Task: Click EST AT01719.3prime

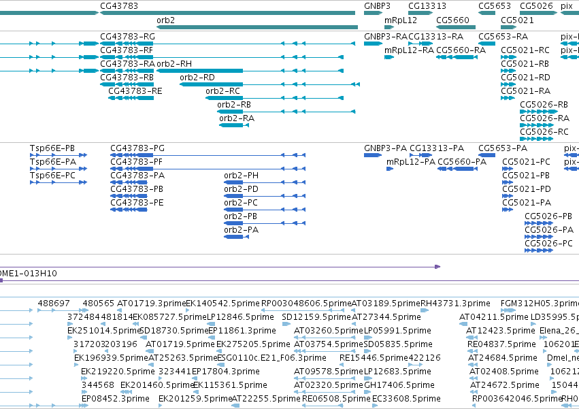Action: (x=152, y=304)
